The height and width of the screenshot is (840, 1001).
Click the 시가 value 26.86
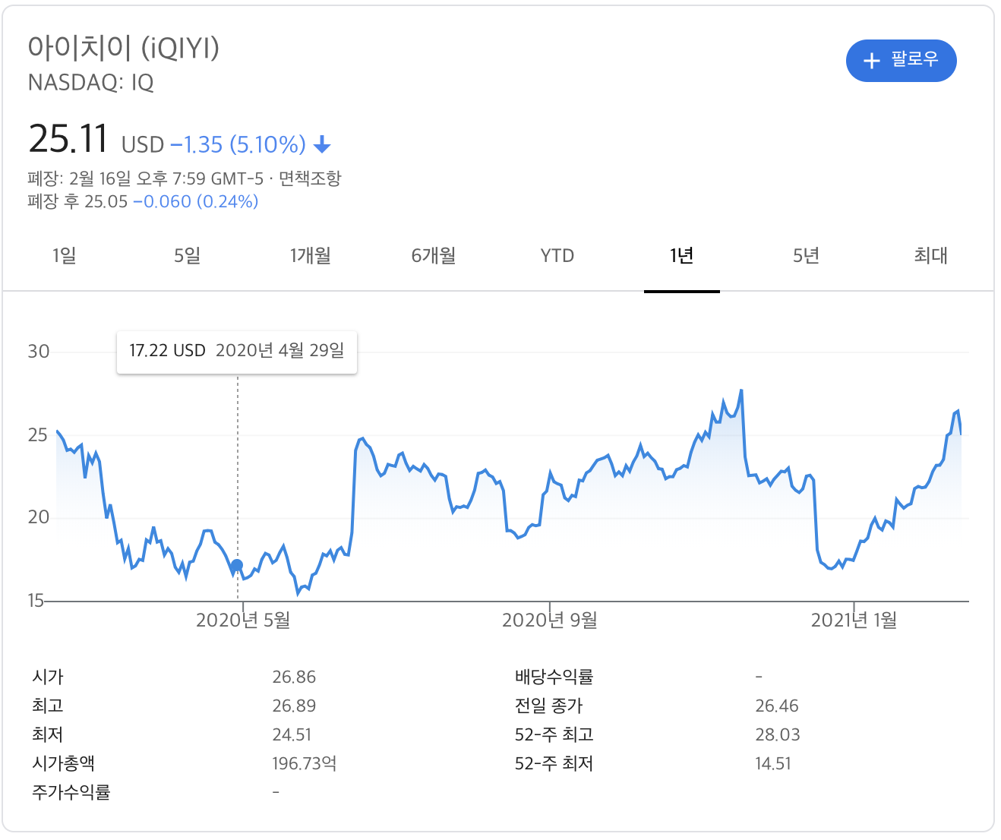(x=294, y=677)
